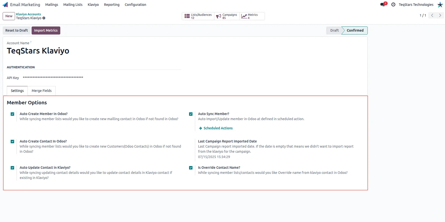
Task: Click the masked API Key field
Action: [53, 78]
